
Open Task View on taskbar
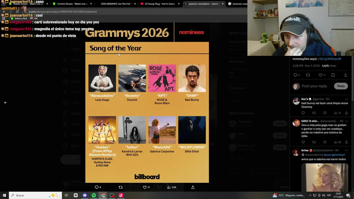tap(66, 195)
